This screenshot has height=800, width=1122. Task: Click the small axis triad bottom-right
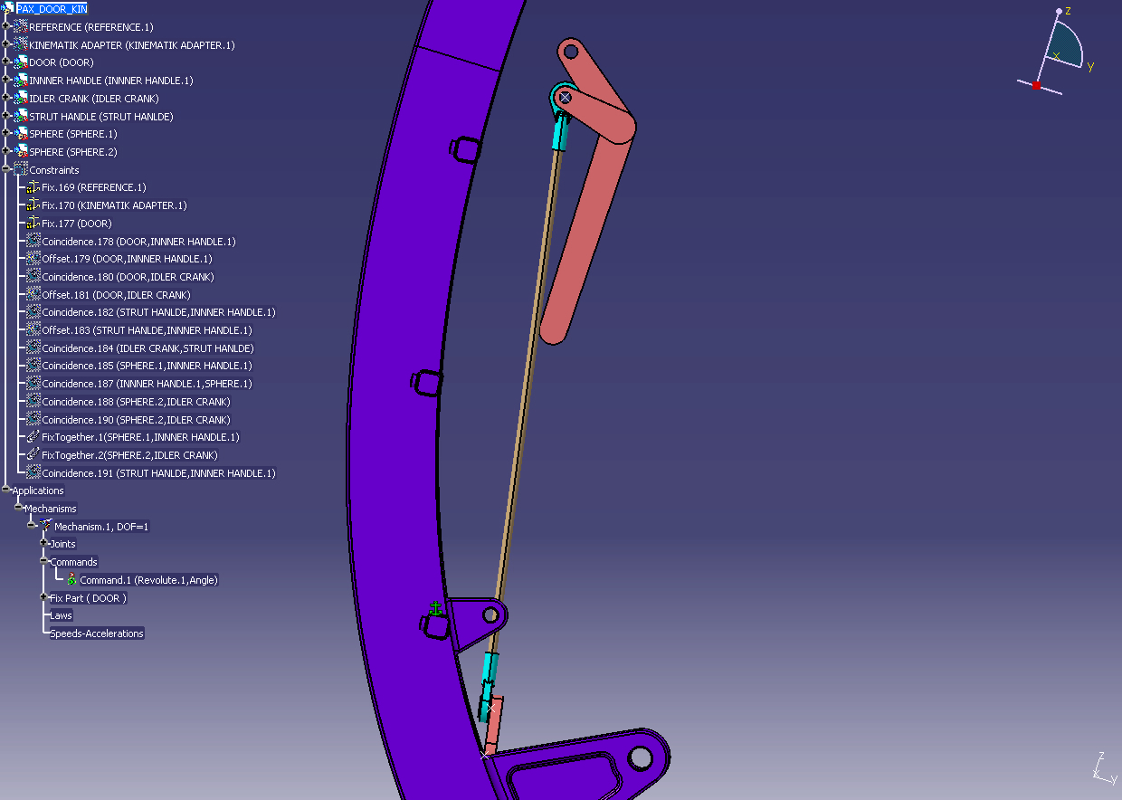pos(1103,767)
